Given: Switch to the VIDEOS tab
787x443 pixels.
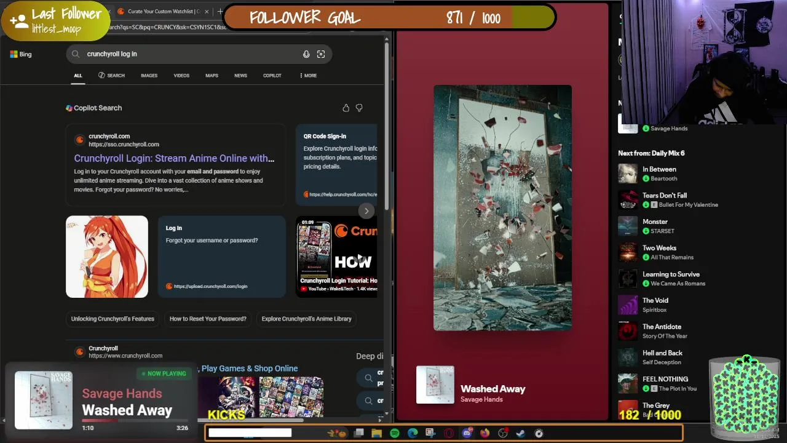Looking at the screenshot, I should (x=181, y=76).
